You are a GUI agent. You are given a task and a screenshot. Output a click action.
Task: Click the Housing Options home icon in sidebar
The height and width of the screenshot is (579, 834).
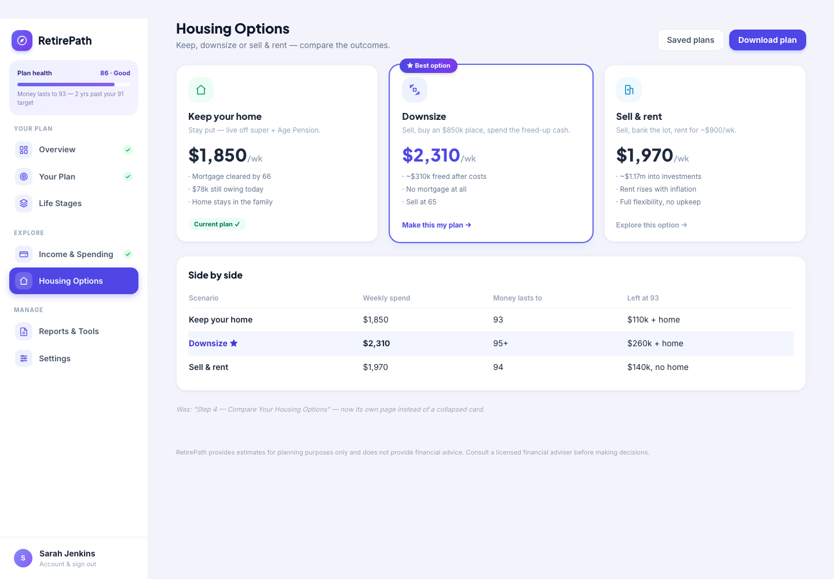tap(24, 281)
